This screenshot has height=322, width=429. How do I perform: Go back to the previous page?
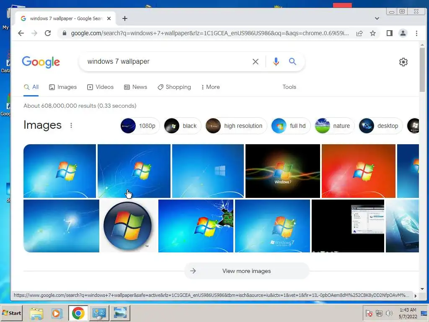click(21, 33)
